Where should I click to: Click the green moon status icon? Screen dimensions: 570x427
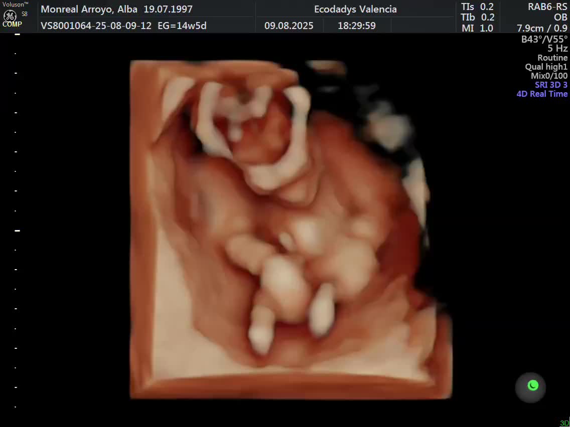tap(532, 385)
